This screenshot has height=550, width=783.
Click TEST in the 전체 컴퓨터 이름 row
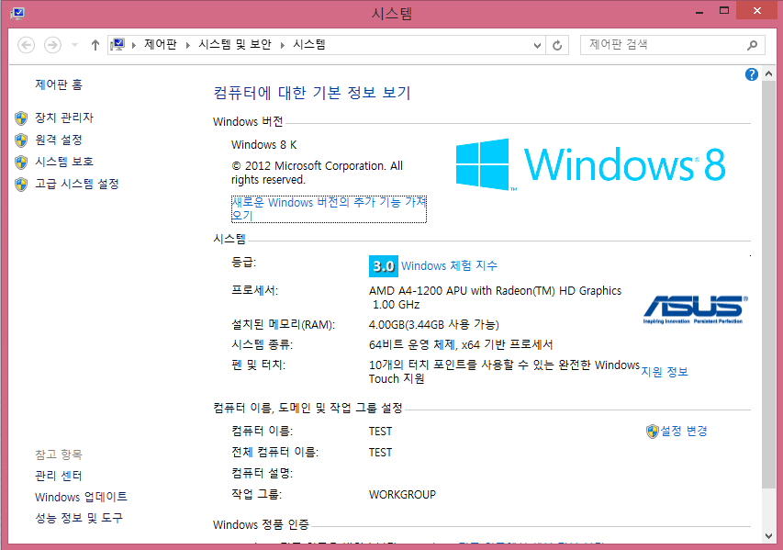(381, 452)
